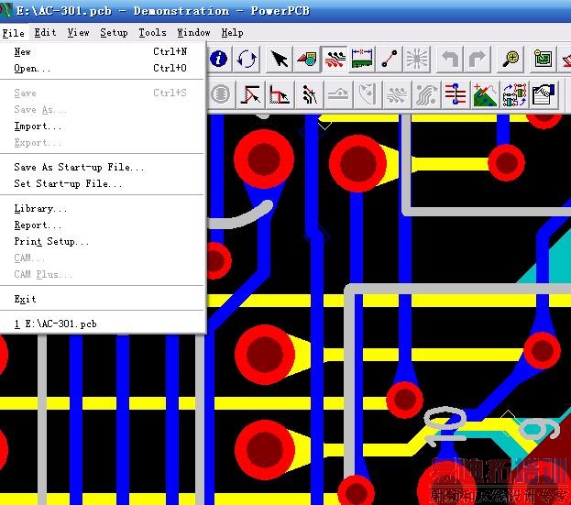571x505 pixels.
Task: Click the magnifier Zoom icon
Action: click(511, 60)
